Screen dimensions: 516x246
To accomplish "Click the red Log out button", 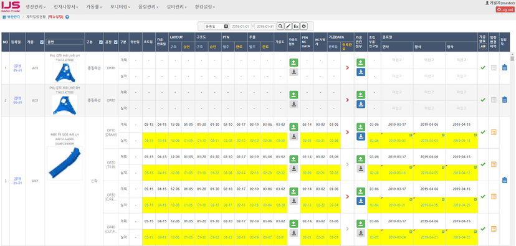I will pyautogui.click(x=505, y=9).
